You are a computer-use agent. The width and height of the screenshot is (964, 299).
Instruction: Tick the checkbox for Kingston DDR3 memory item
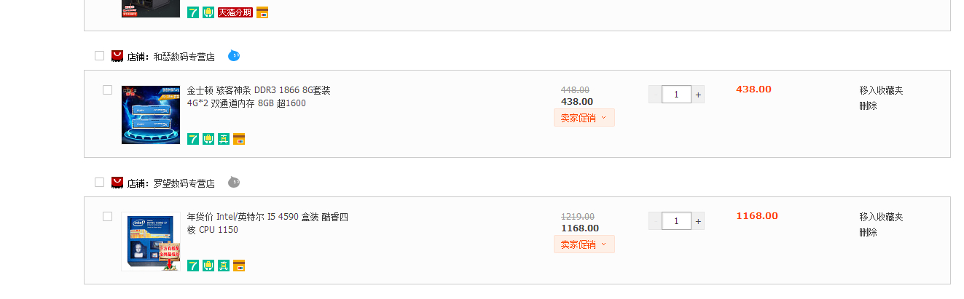pyautogui.click(x=108, y=90)
